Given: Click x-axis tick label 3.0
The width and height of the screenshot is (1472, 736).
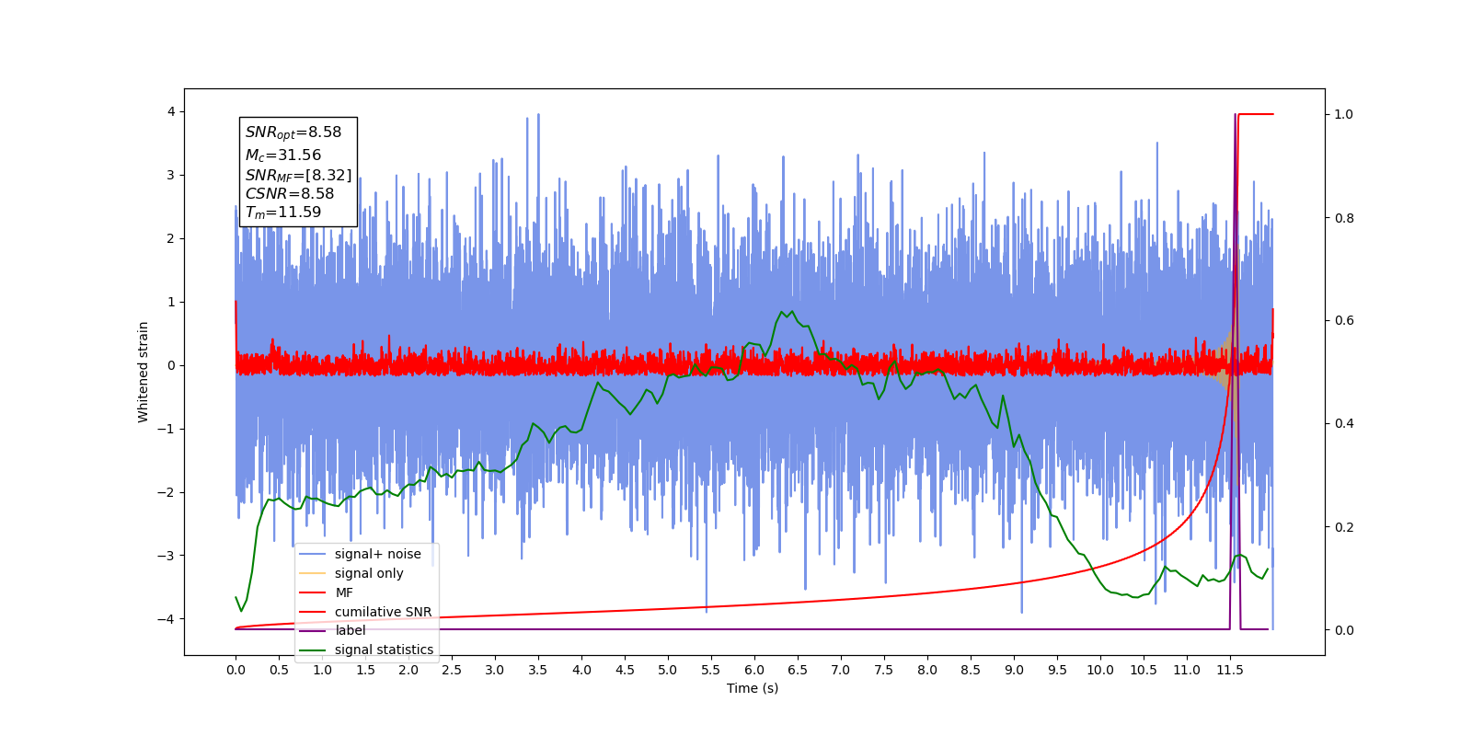Looking at the screenshot, I should (x=495, y=670).
